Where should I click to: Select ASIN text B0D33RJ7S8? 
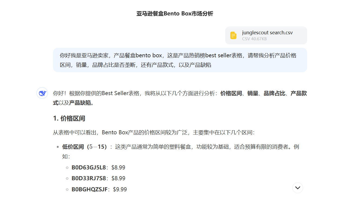point(89,178)
